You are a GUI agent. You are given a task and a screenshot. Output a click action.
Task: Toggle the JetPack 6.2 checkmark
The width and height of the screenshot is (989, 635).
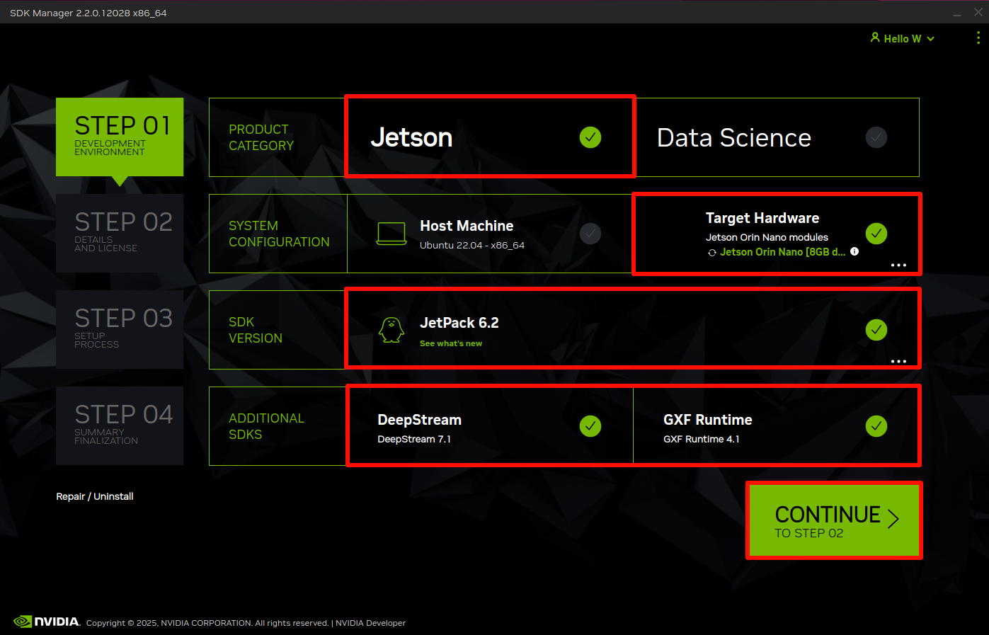(x=876, y=330)
